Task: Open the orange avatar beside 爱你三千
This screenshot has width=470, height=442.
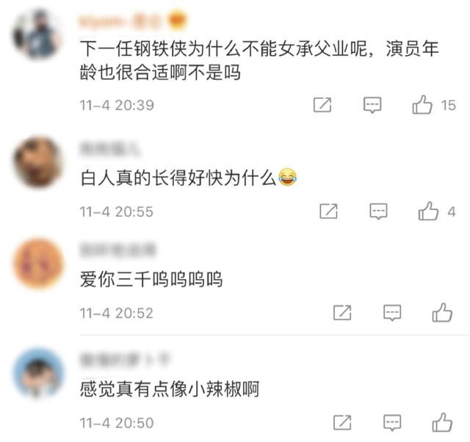Action: click(38, 264)
